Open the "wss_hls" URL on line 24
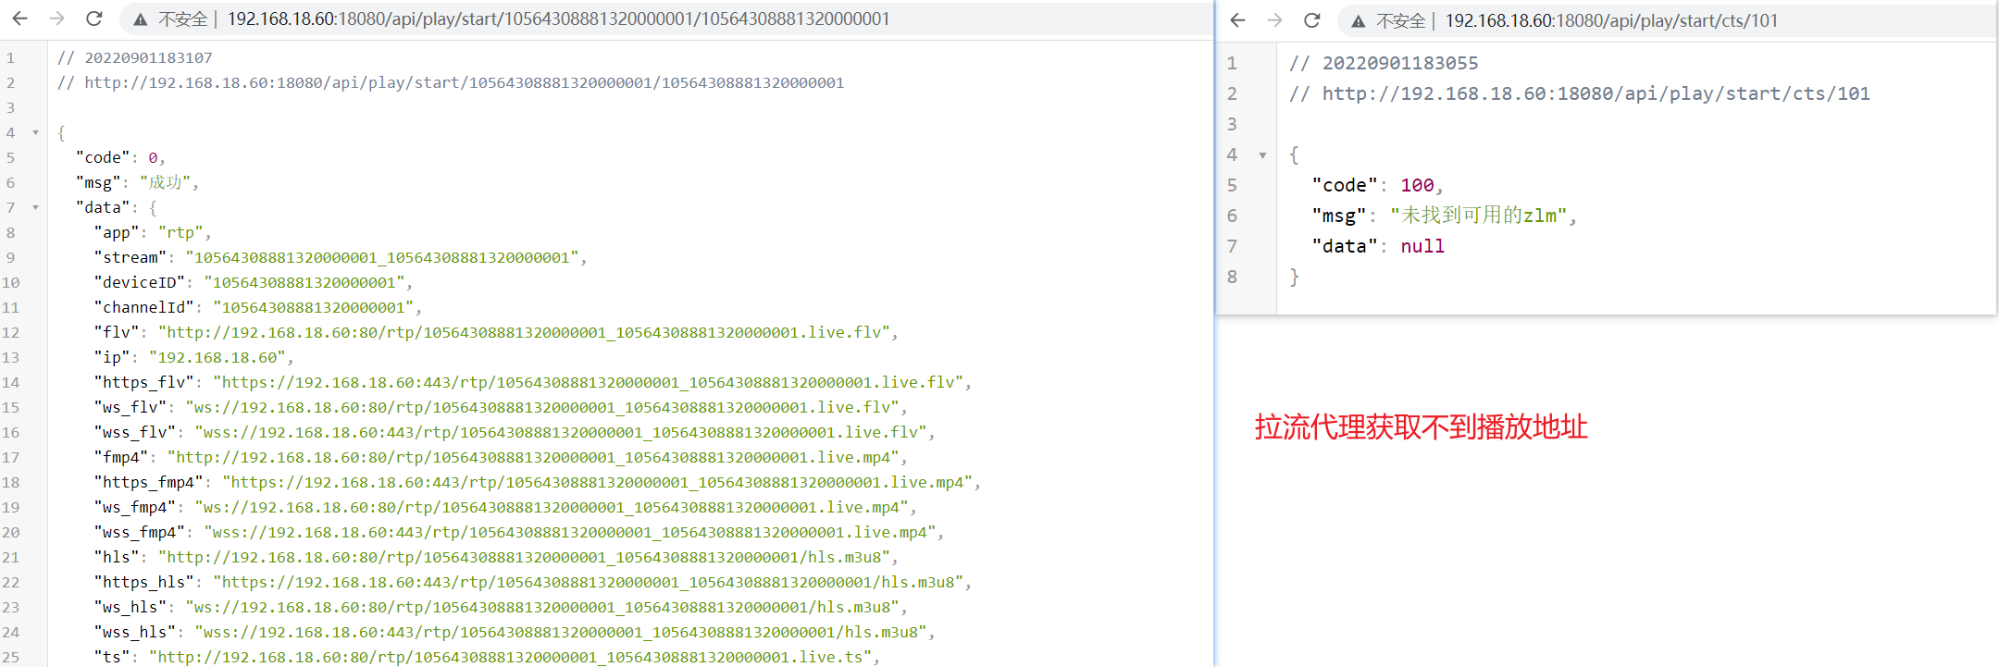The height and width of the screenshot is (667, 1999). [561, 632]
